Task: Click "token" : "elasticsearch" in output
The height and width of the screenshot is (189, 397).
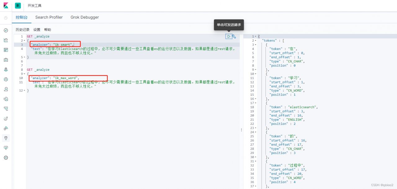Action: point(294,107)
